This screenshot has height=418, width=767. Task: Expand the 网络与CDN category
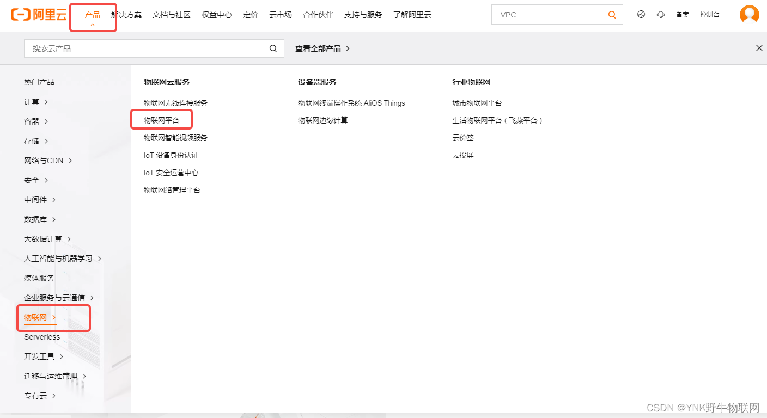tap(48, 161)
